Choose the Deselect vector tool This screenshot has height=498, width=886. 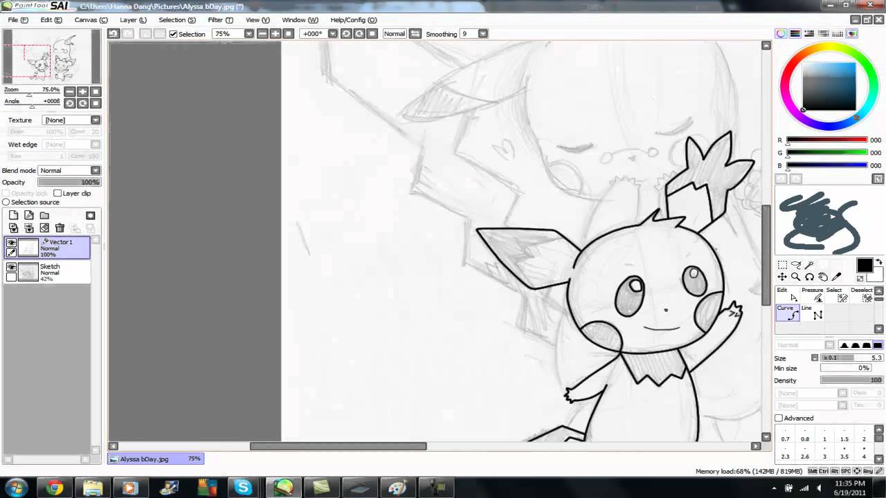862,295
